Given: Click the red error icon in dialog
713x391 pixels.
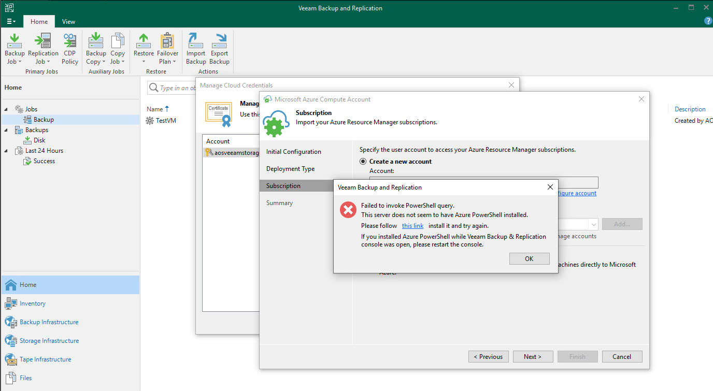Looking at the screenshot, I should 348,210.
